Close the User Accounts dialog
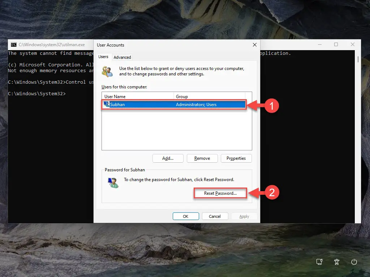The height and width of the screenshot is (277, 370). (x=254, y=45)
